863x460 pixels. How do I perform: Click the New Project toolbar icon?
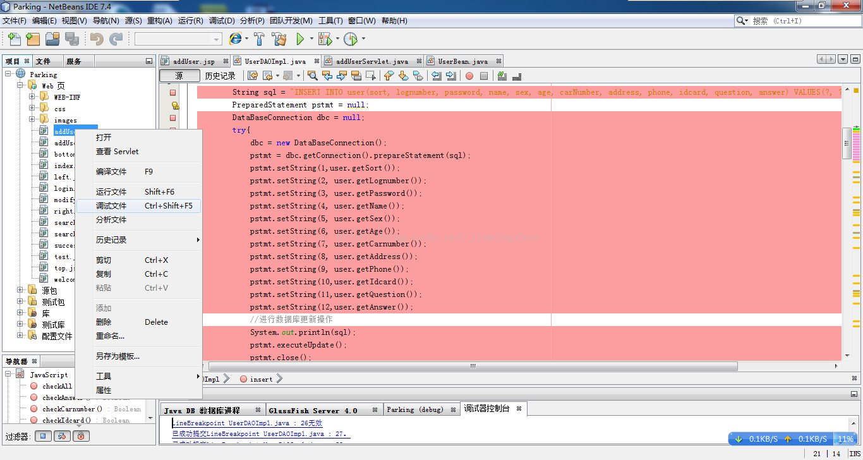33,39
